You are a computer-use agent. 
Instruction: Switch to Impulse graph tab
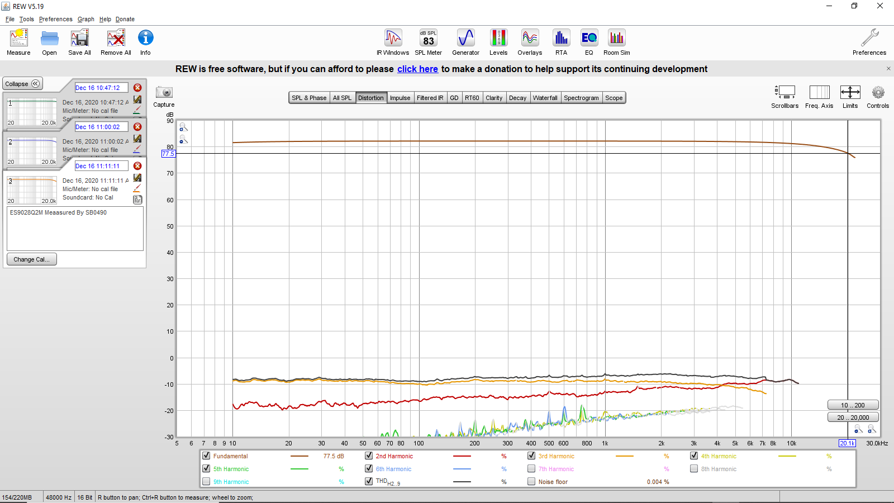(x=400, y=98)
